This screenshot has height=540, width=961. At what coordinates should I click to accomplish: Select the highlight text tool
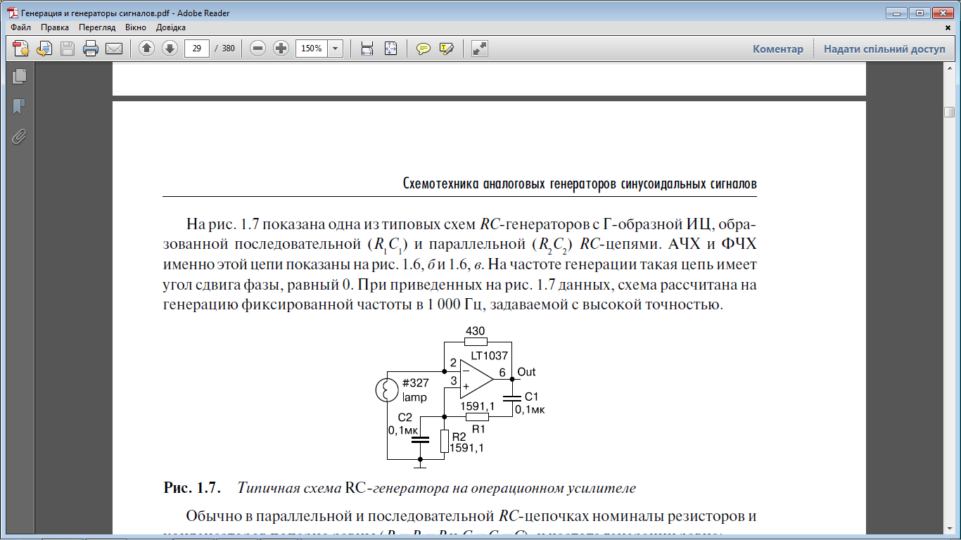(x=446, y=49)
